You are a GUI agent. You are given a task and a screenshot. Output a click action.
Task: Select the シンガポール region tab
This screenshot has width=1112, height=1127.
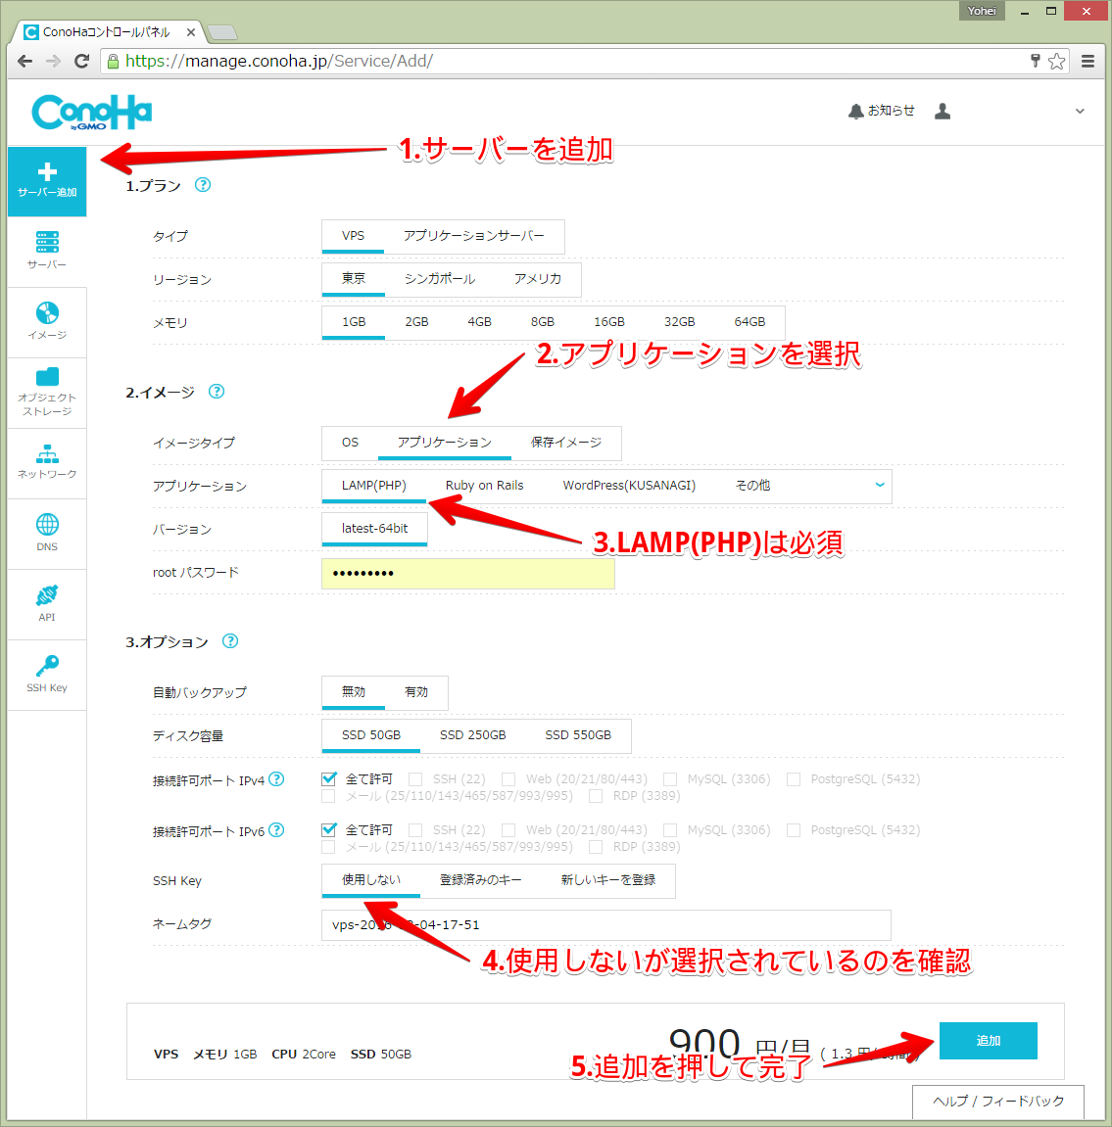440,279
